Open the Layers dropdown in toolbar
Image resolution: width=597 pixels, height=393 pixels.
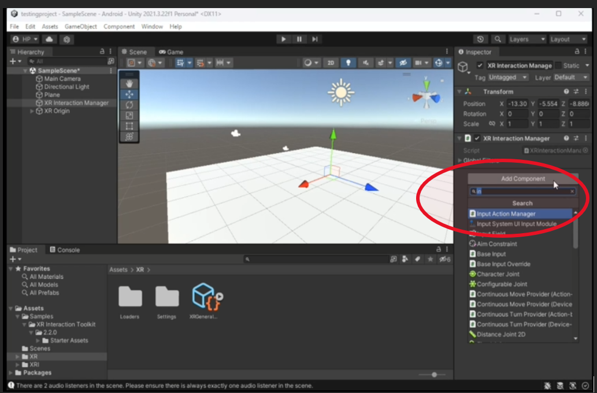(x=526, y=39)
